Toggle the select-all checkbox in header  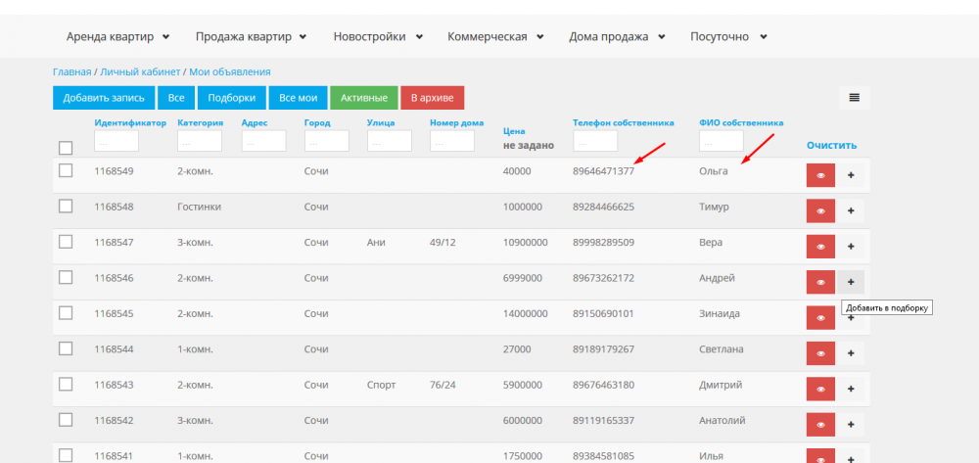tap(66, 148)
